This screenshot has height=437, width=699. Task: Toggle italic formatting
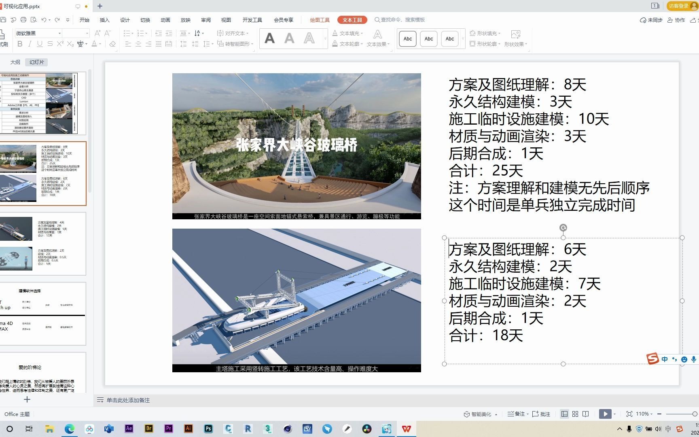(30, 44)
